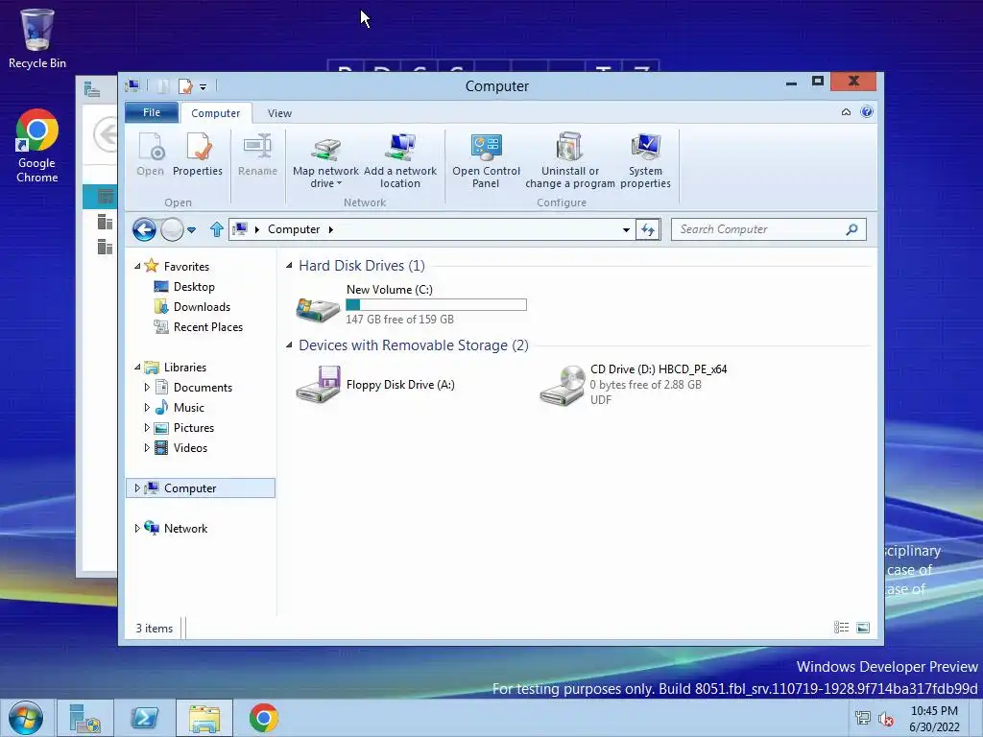Click Computer in the breadcrumb path

tap(294, 229)
